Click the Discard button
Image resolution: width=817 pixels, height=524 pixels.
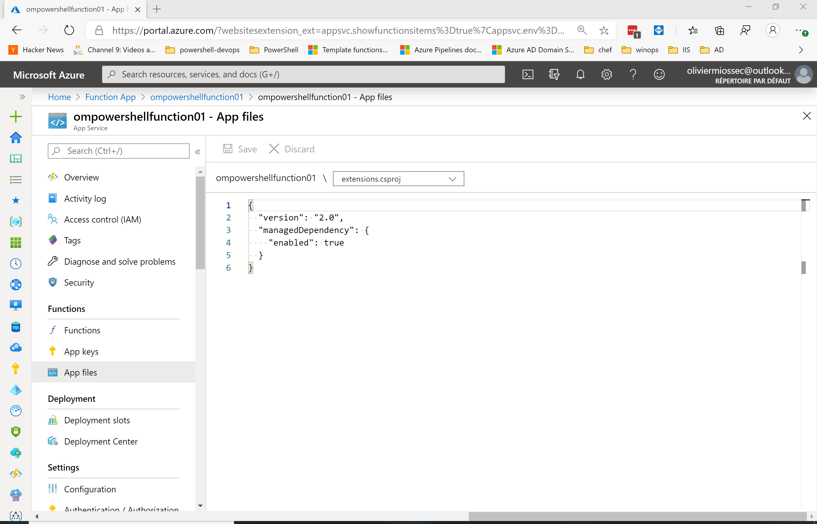291,149
